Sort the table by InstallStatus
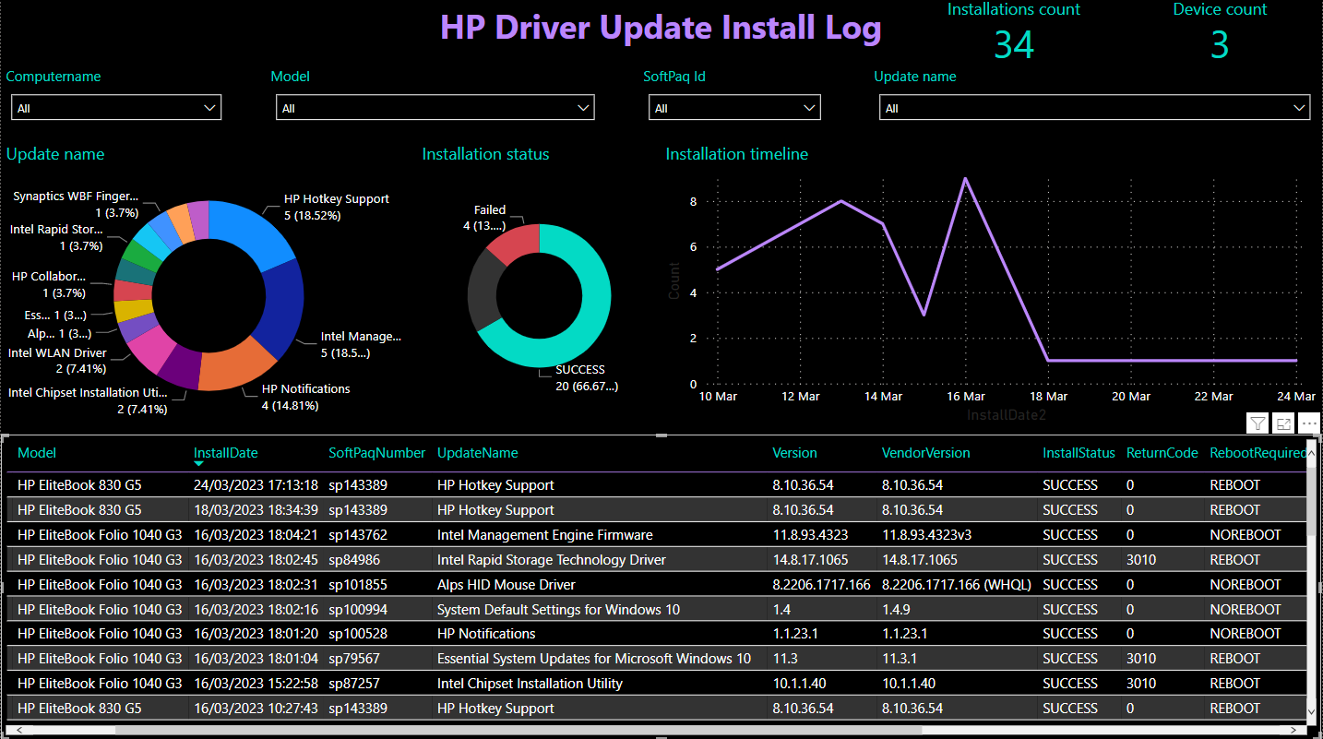 pos(1079,453)
